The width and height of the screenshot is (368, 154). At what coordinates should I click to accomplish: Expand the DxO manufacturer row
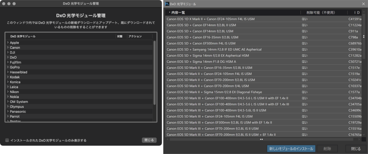[x=8, y=57]
